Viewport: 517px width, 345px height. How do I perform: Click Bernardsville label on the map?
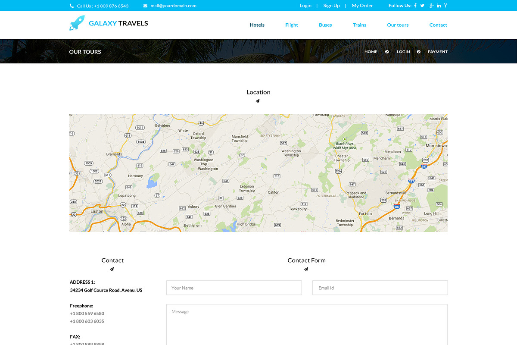396,193
